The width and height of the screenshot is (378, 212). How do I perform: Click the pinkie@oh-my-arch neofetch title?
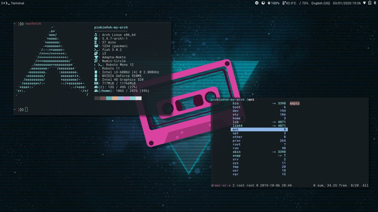pyautogui.click(x=111, y=27)
